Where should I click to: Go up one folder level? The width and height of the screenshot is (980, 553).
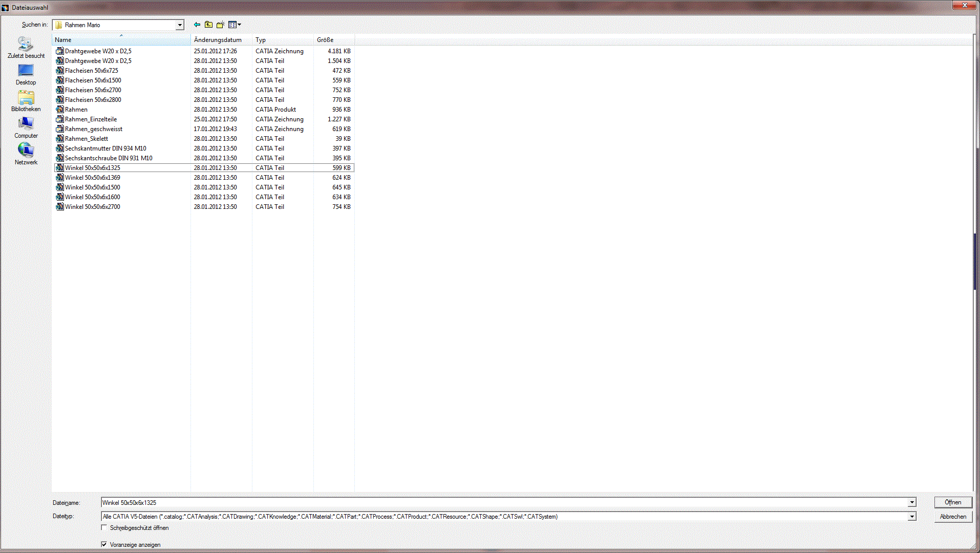208,25
